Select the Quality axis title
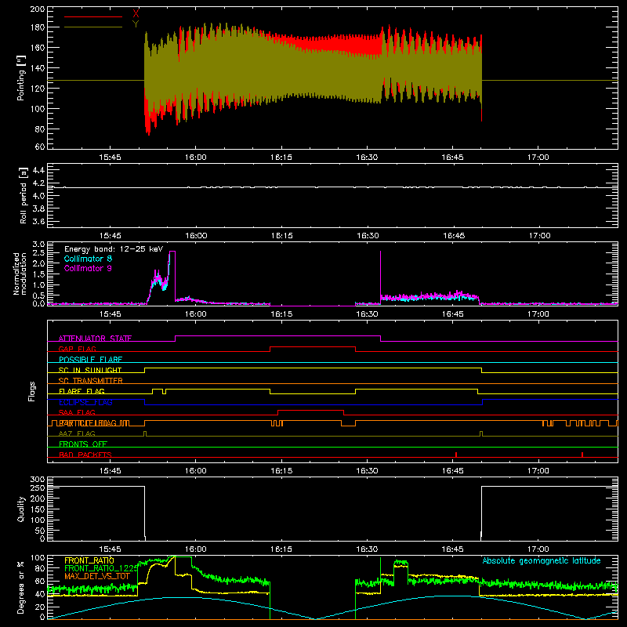Viewport: 627px width, 627px height. click(x=21, y=509)
